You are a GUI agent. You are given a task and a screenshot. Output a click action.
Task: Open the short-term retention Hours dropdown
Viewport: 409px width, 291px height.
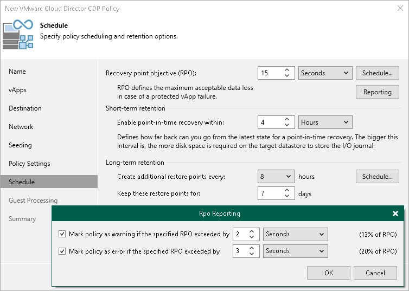click(325, 122)
